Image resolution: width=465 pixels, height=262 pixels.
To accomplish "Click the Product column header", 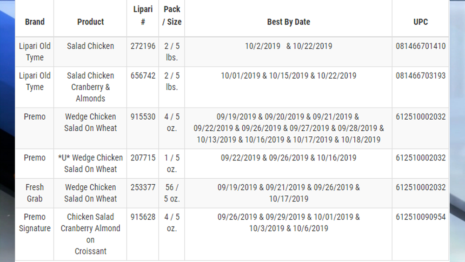I will pos(91,22).
